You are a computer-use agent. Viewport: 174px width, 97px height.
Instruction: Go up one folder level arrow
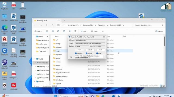(x=46, y=25)
